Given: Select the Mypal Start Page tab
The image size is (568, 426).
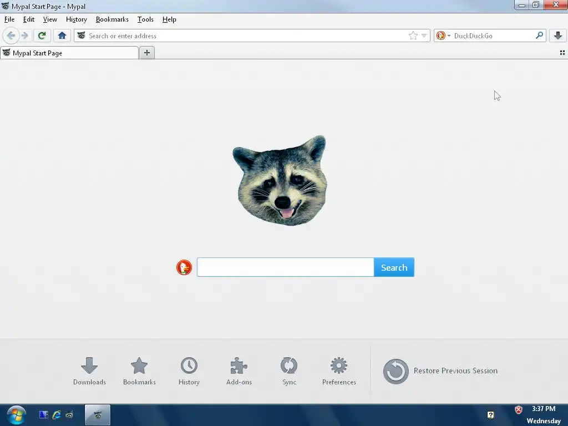Looking at the screenshot, I should coord(69,53).
